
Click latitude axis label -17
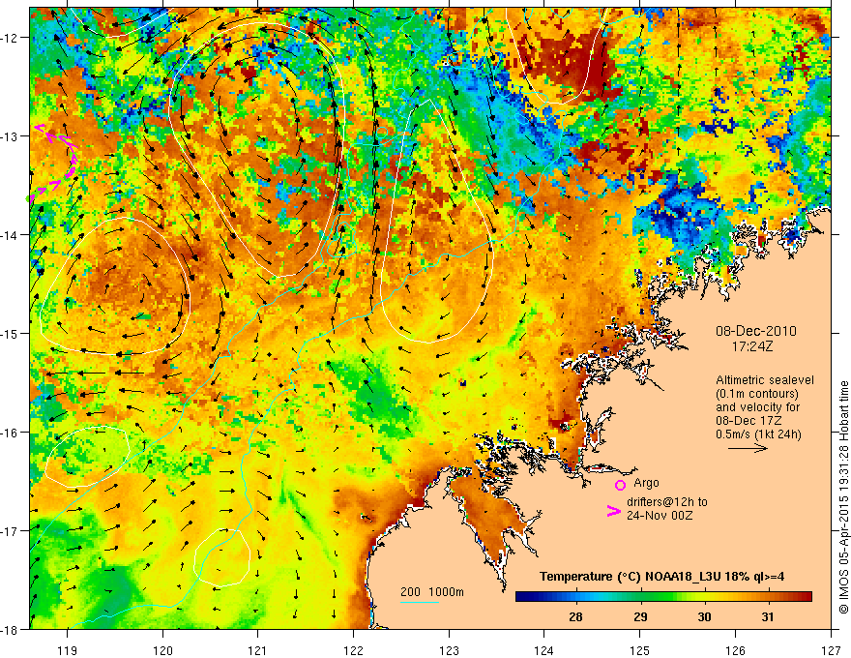click(10, 531)
